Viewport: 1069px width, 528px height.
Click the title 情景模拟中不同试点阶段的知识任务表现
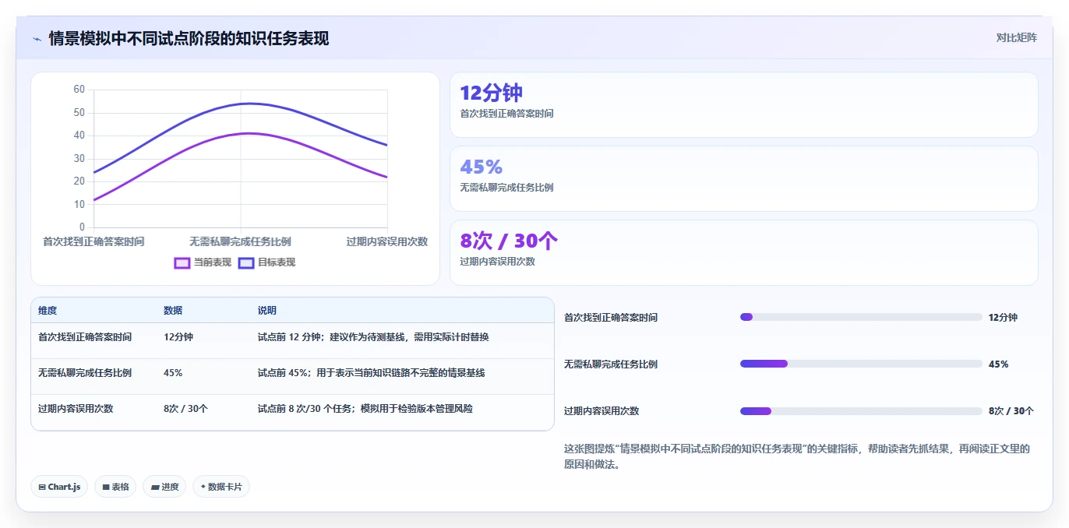(189, 38)
